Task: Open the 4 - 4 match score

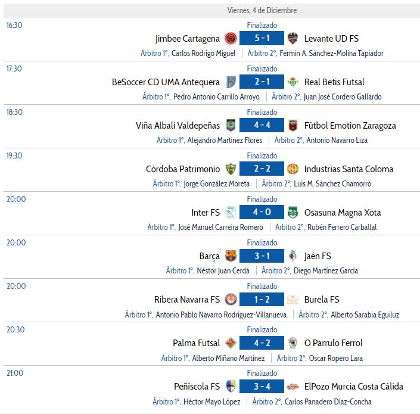Action: (x=262, y=125)
